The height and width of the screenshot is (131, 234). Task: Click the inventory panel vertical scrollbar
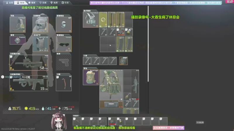(x=148, y=44)
